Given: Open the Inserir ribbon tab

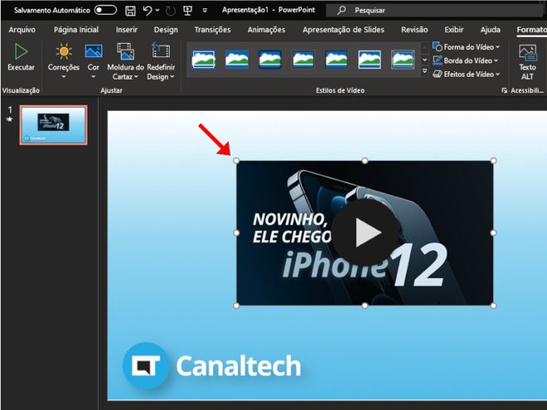Looking at the screenshot, I should 127,30.
